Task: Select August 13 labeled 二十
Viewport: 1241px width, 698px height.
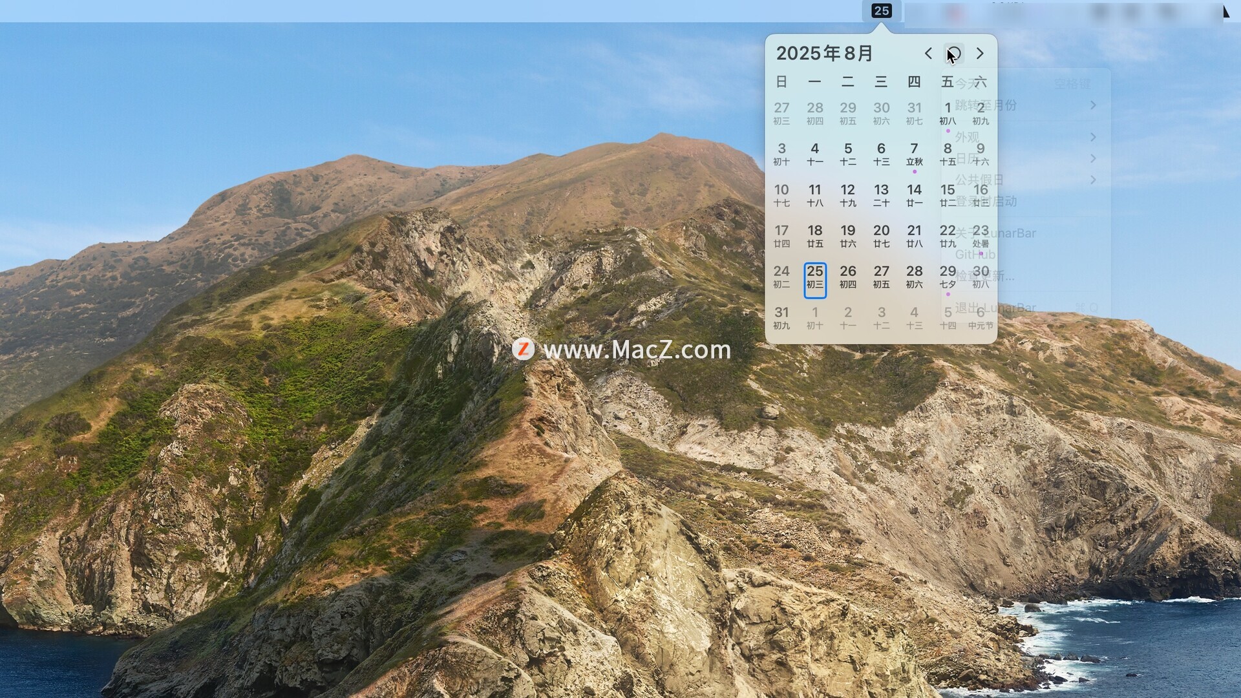Action: click(x=881, y=196)
